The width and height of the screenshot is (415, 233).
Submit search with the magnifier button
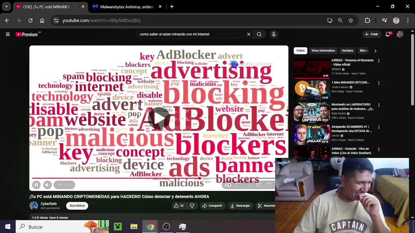tap(259, 34)
